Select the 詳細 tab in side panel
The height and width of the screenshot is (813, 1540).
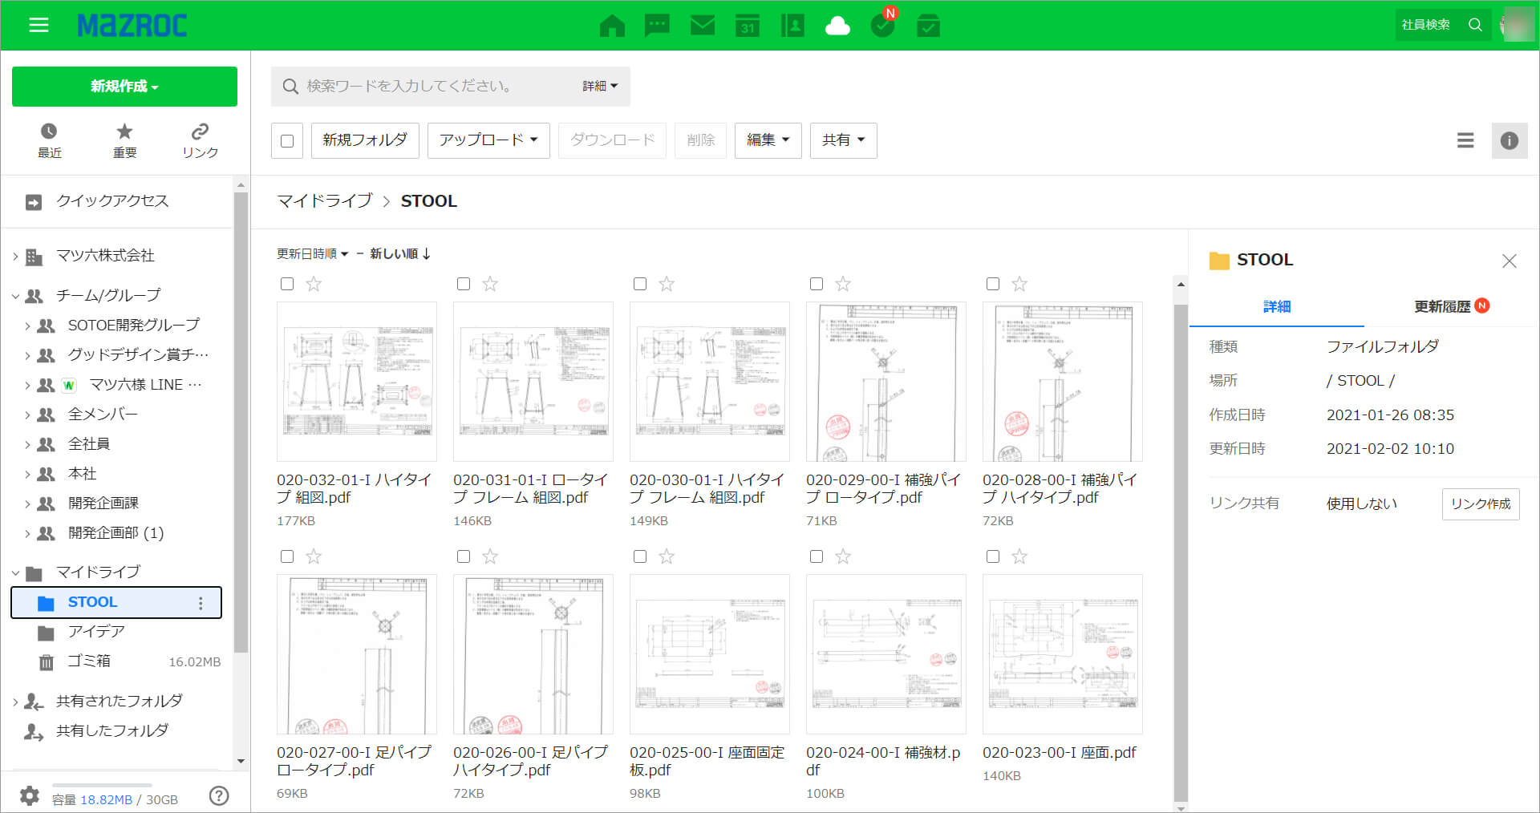(x=1276, y=306)
